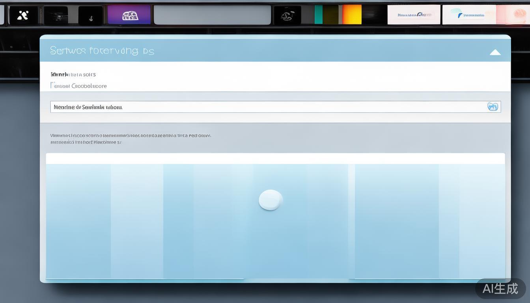
Task: Select the small figure icon on black tile
Action: [x=90, y=16]
